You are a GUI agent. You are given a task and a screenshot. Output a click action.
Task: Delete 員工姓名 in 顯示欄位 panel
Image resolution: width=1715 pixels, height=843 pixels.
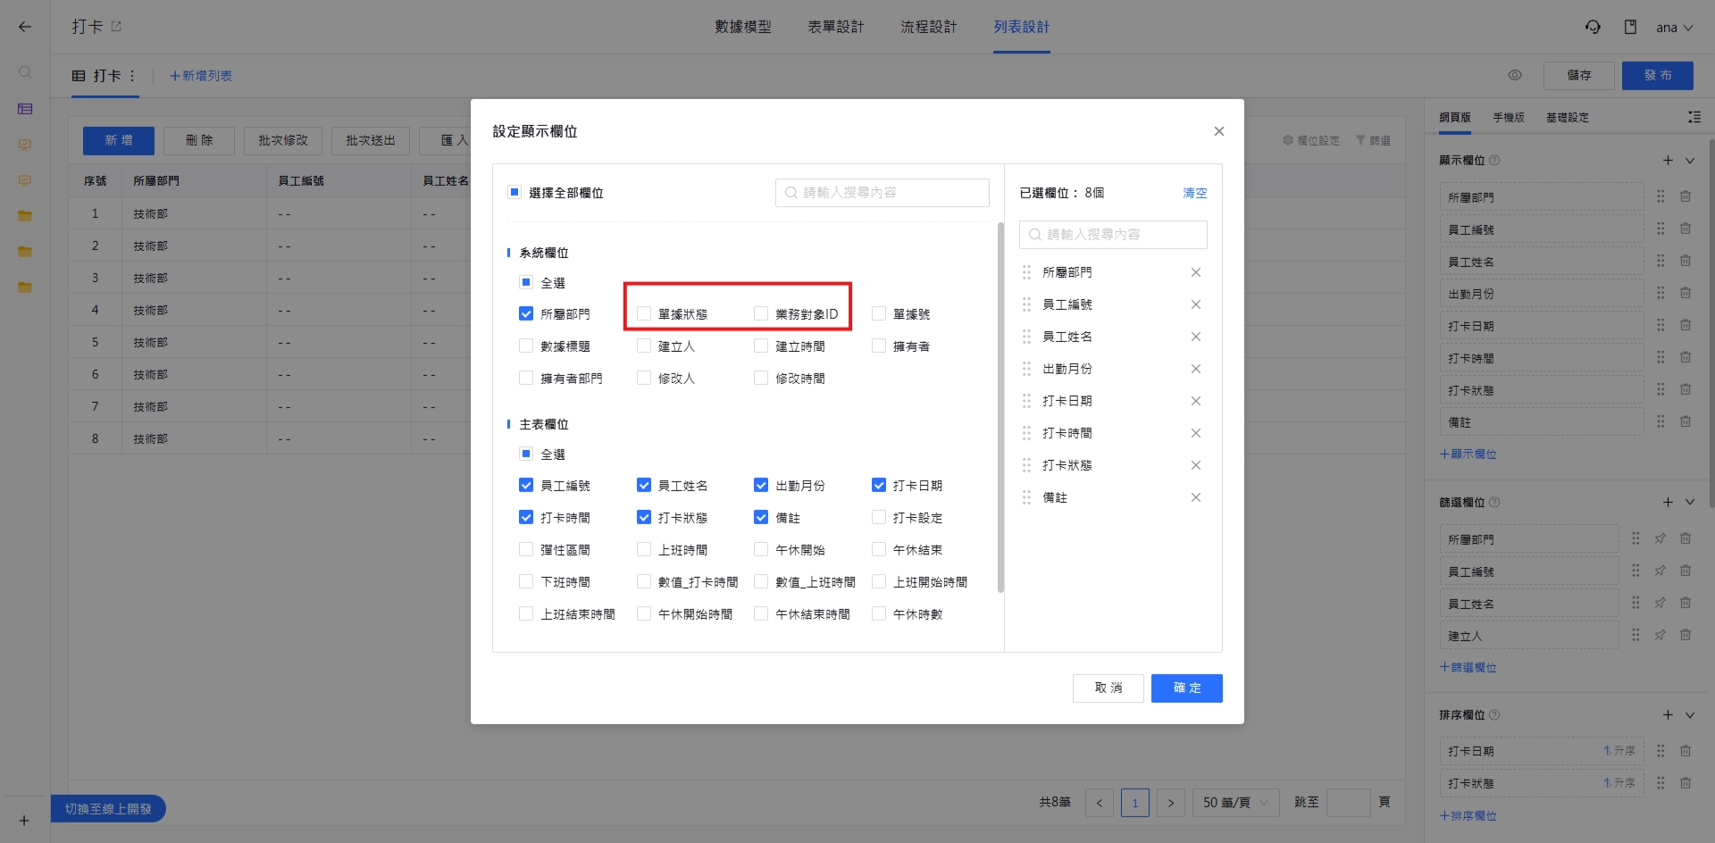pyautogui.click(x=1686, y=261)
